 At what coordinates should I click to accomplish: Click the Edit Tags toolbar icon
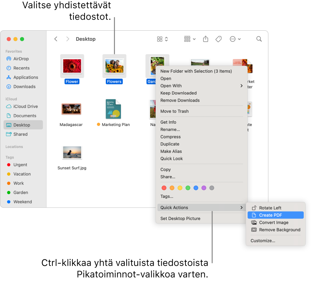click(x=218, y=39)
